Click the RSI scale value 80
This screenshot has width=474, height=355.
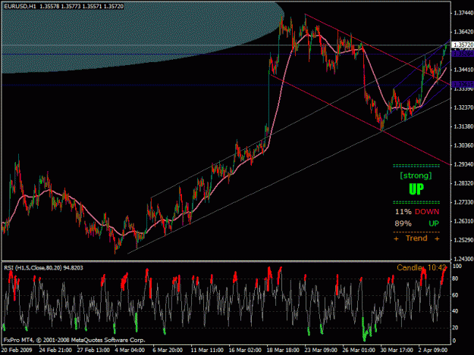[x=456, y=279]
